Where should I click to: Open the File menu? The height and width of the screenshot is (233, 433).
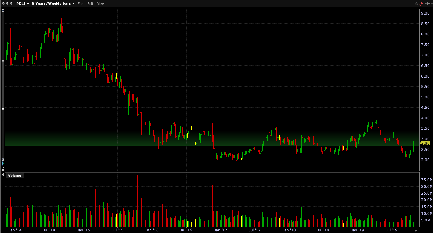click(80, 4)
